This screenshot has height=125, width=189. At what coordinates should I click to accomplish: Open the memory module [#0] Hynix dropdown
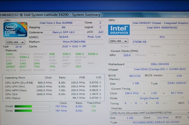(150, 113)
